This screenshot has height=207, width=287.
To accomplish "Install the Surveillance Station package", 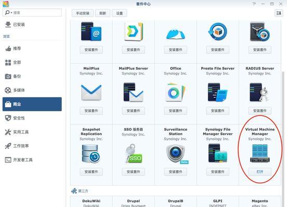I will point(175,172).
